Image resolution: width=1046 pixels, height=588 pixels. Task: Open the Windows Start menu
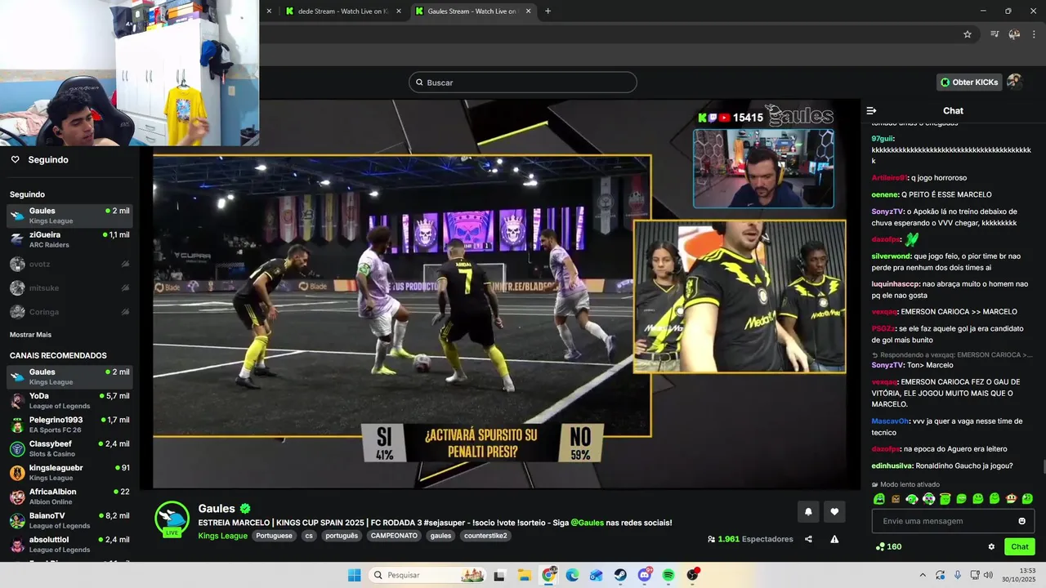tap(354, 575)
